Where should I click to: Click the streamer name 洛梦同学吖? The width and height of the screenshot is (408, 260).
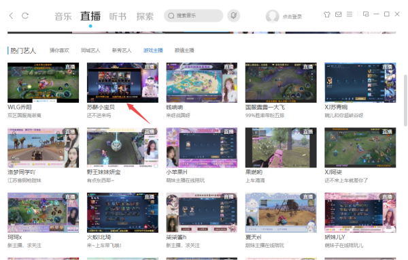(22, 172)
